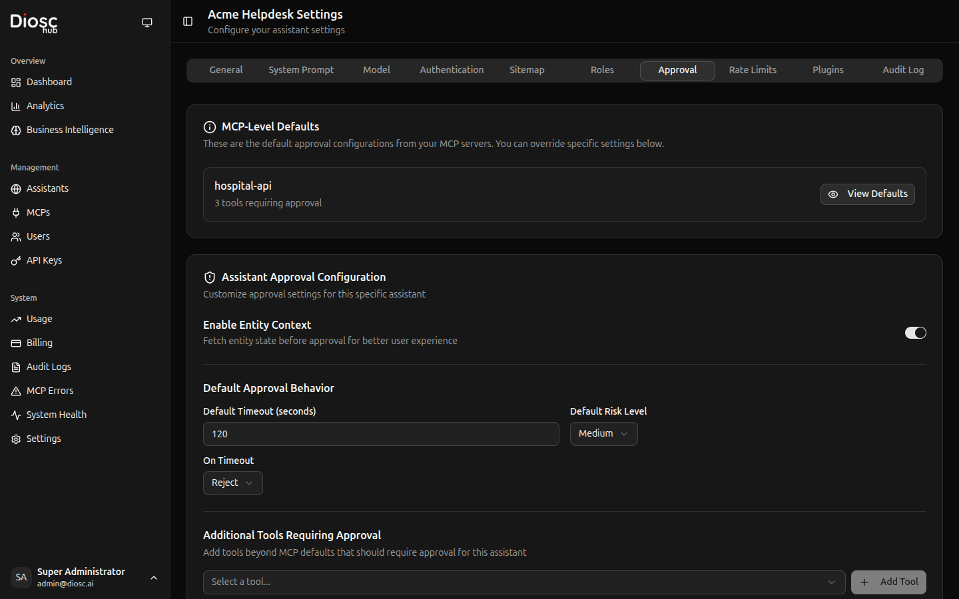Click the Billing card icon
The image size is (959, 599).
point(16,343)
